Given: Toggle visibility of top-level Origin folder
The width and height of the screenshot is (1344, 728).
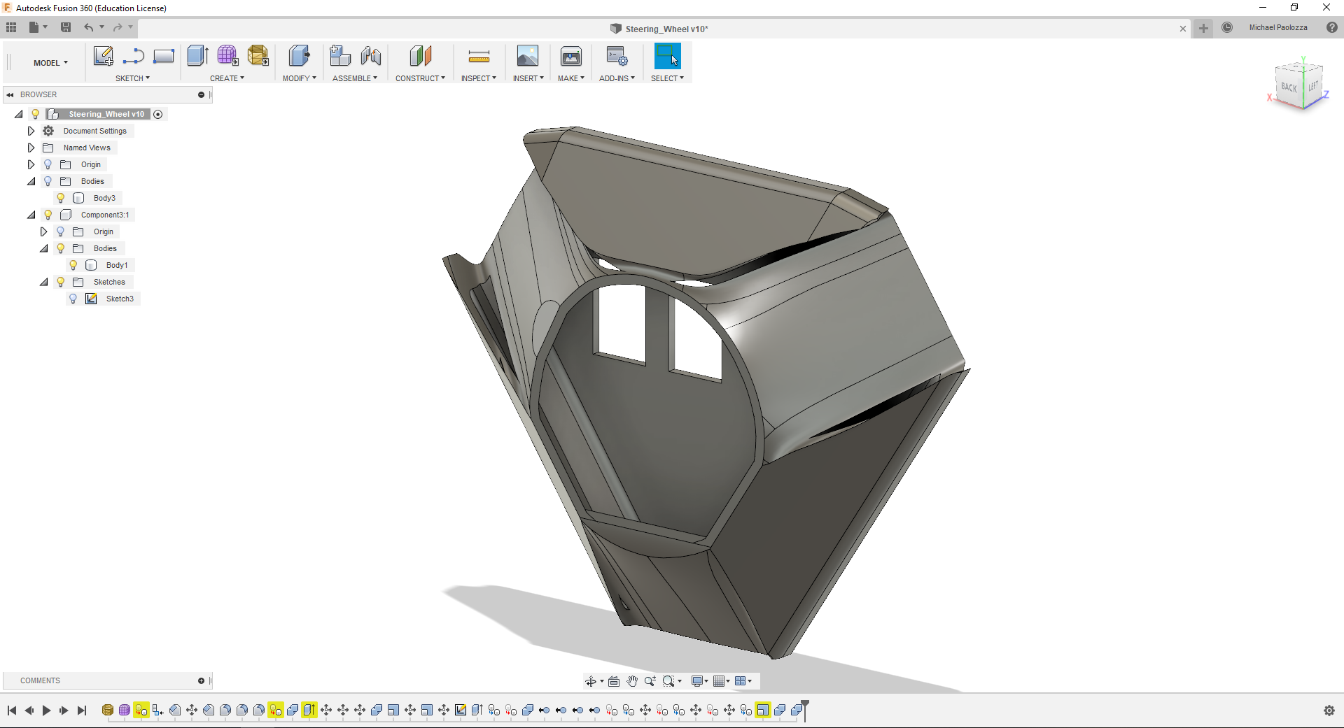Looking at the screenshot, I should (x=48, y=164).
